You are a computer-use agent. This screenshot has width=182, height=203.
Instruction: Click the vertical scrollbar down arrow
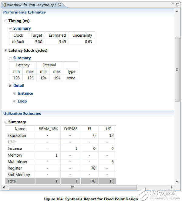(177, 182)
